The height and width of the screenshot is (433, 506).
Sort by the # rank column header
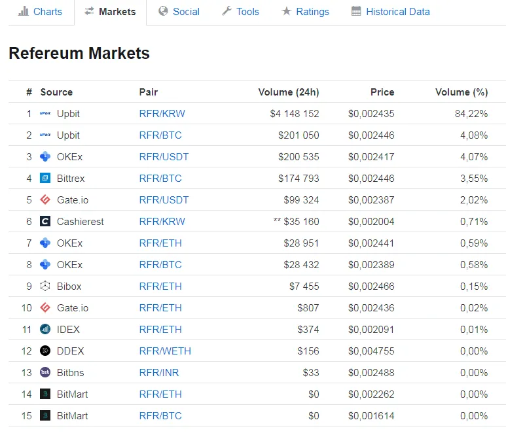coord(29,92)
